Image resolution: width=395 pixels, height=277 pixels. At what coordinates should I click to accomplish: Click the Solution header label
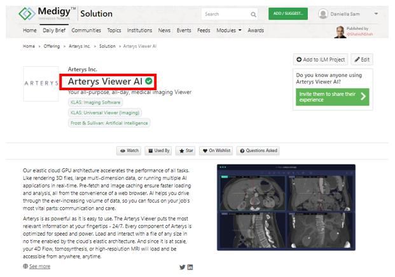pyautogui.click(x=96, y=13)
